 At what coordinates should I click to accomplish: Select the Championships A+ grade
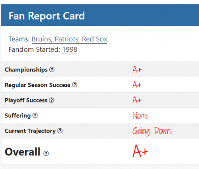137,69
